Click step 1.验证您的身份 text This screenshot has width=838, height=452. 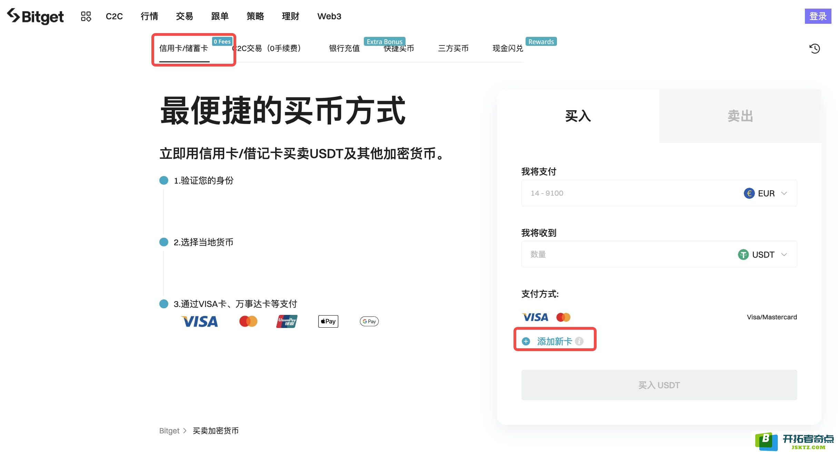pos(203,181)
